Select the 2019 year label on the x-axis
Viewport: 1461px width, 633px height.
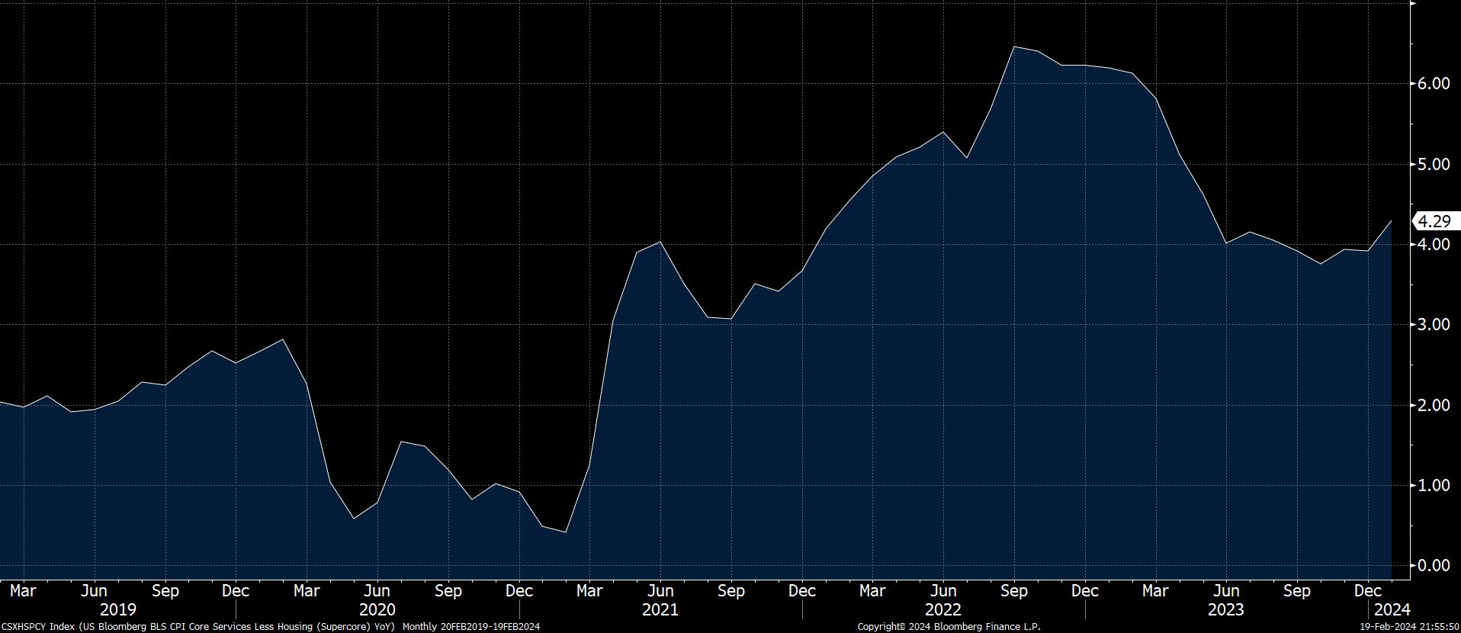click(118, 610)
